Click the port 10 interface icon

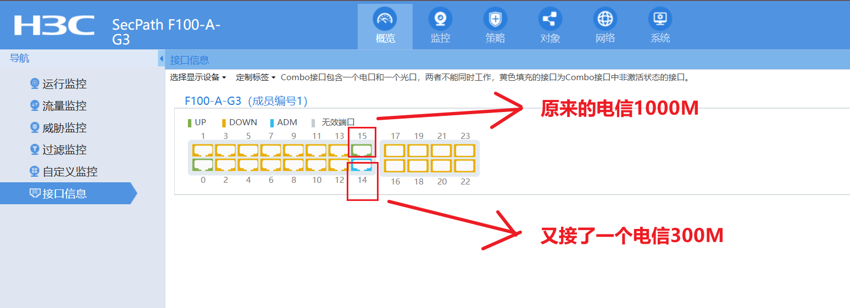tap(316, 165)
